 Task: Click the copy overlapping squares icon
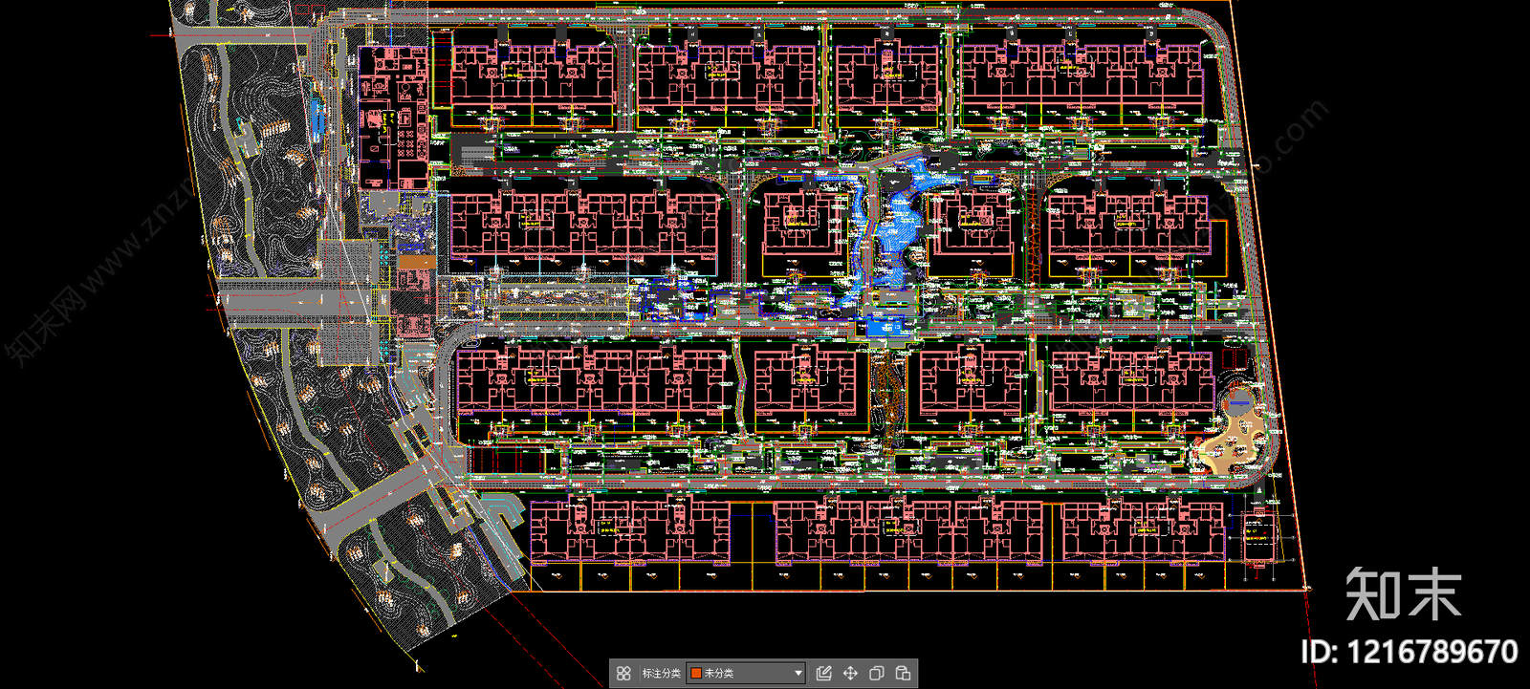876,674
